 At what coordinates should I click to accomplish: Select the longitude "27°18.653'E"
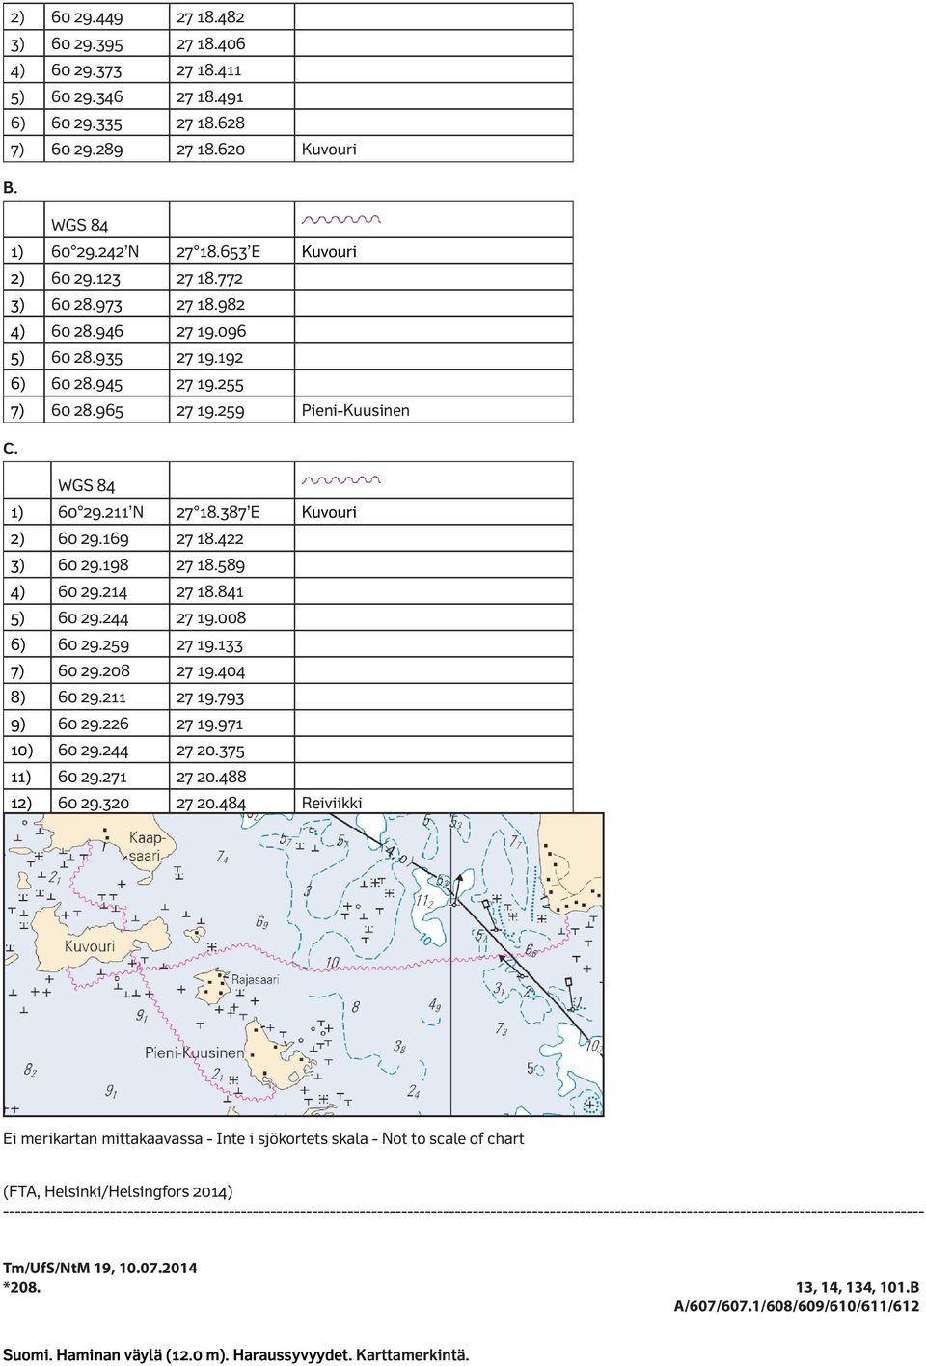pyautogui.click(x=218, y=252)
